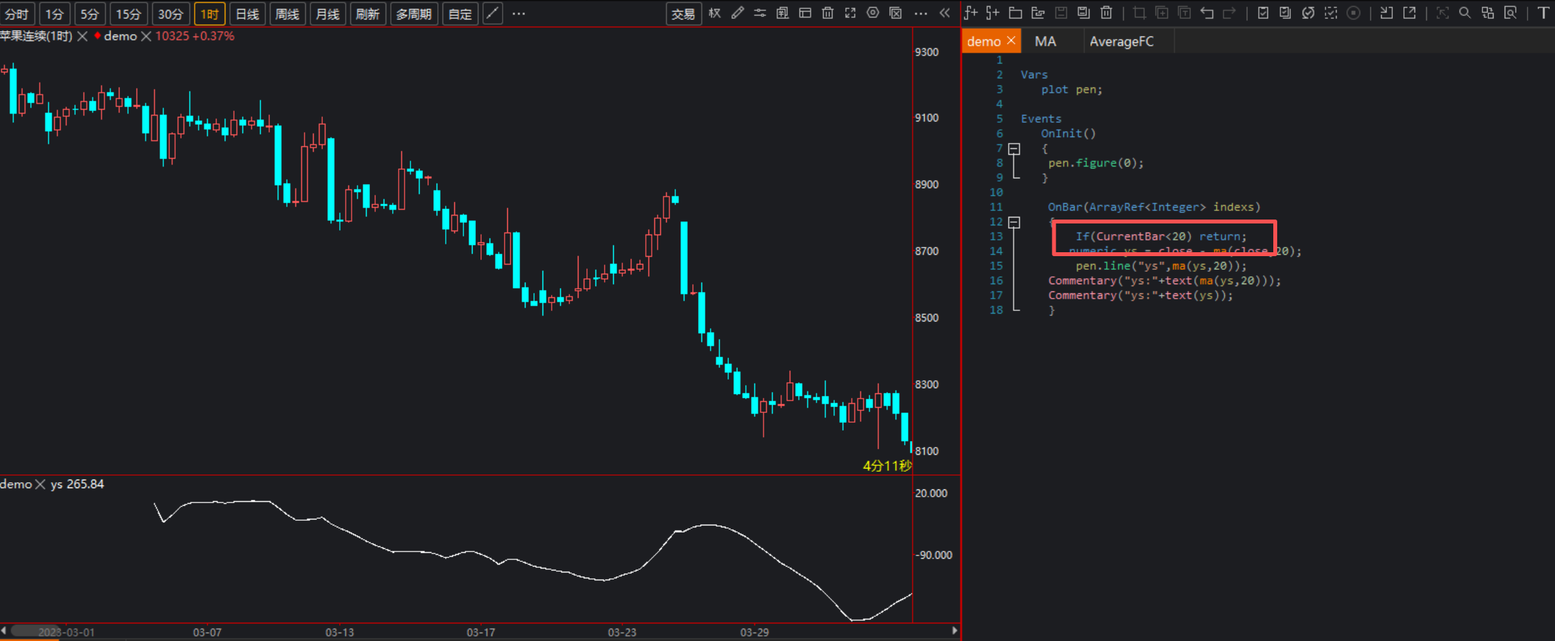Switch chart to 分时 view
1555x641 pixels.
(17, 14)
